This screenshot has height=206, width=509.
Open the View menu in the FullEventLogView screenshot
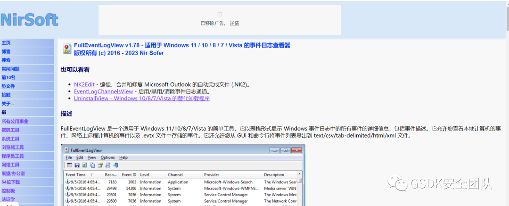click(91, 157)
